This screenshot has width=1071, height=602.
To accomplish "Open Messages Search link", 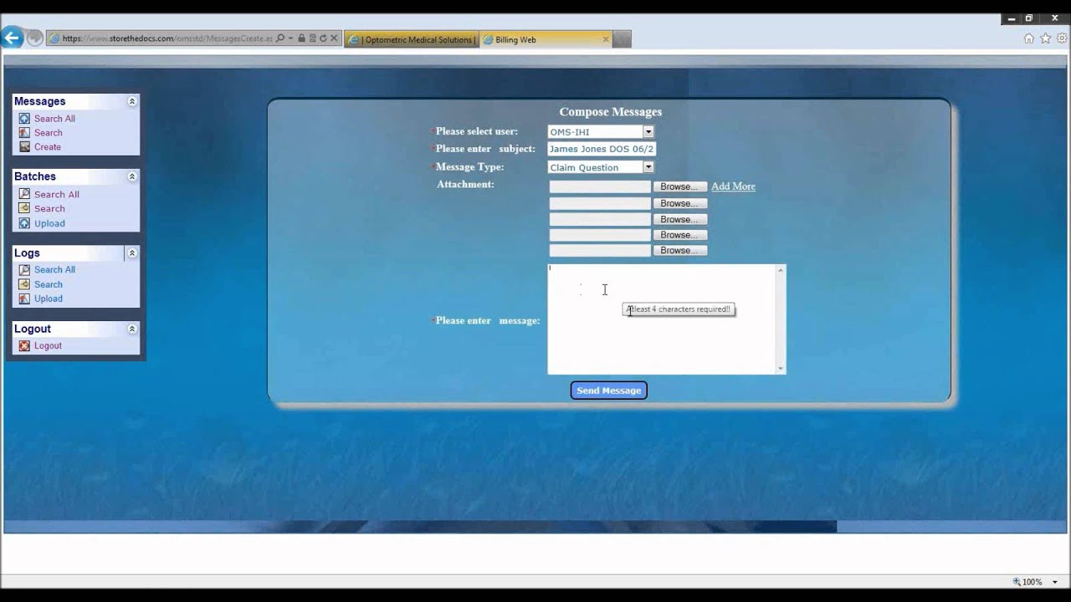I will [x=49, y=133].
